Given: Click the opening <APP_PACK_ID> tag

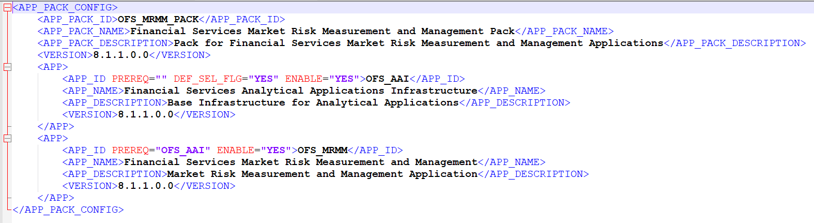Looking at the screenshot, I should point(78,19).
